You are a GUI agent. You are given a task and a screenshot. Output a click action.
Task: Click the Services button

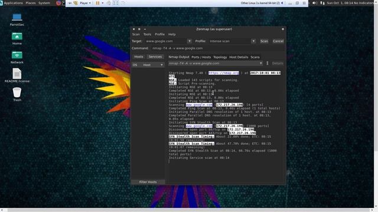coord(155,57)
